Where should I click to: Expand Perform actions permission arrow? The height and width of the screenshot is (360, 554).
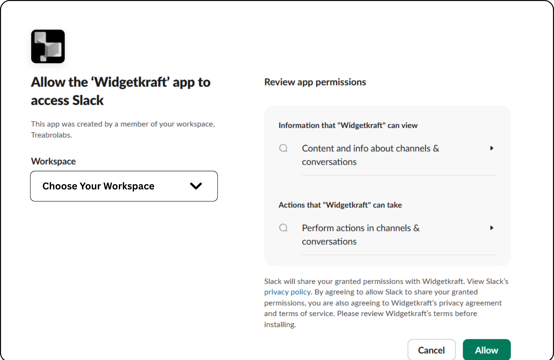(492, 228)
